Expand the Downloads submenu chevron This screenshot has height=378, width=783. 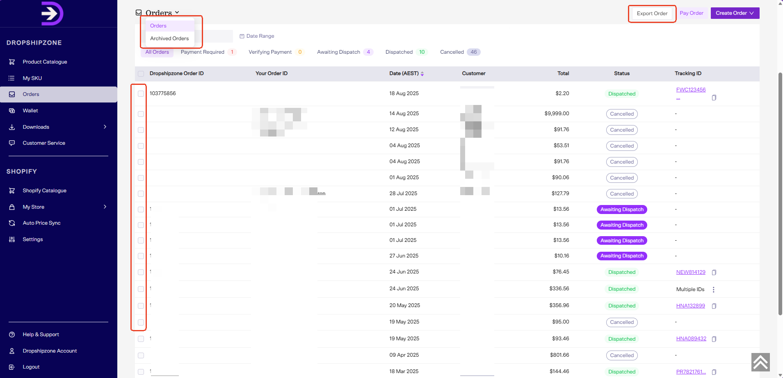[105, 127]
